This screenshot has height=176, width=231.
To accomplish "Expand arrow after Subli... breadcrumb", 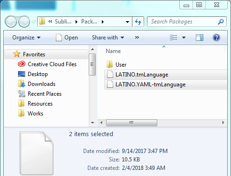I will [x=77, y=22].
